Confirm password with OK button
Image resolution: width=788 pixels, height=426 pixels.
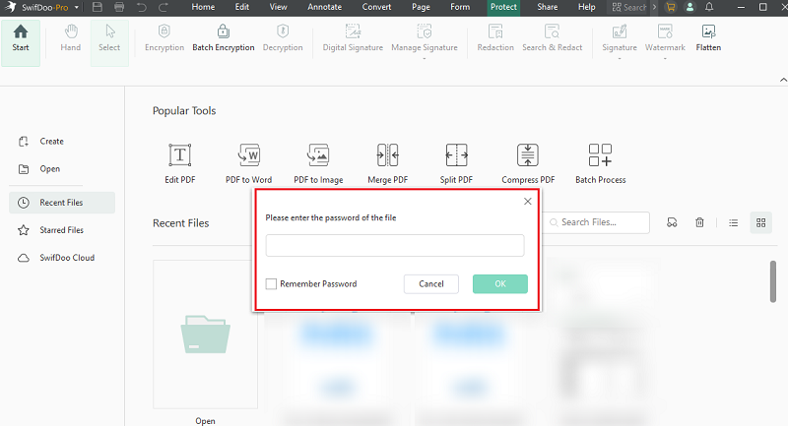(500, 284)
